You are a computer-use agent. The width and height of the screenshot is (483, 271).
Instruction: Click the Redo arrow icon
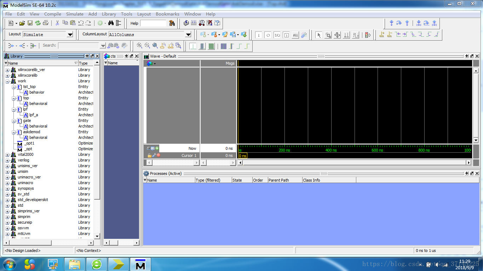click(x=88, y=23)
